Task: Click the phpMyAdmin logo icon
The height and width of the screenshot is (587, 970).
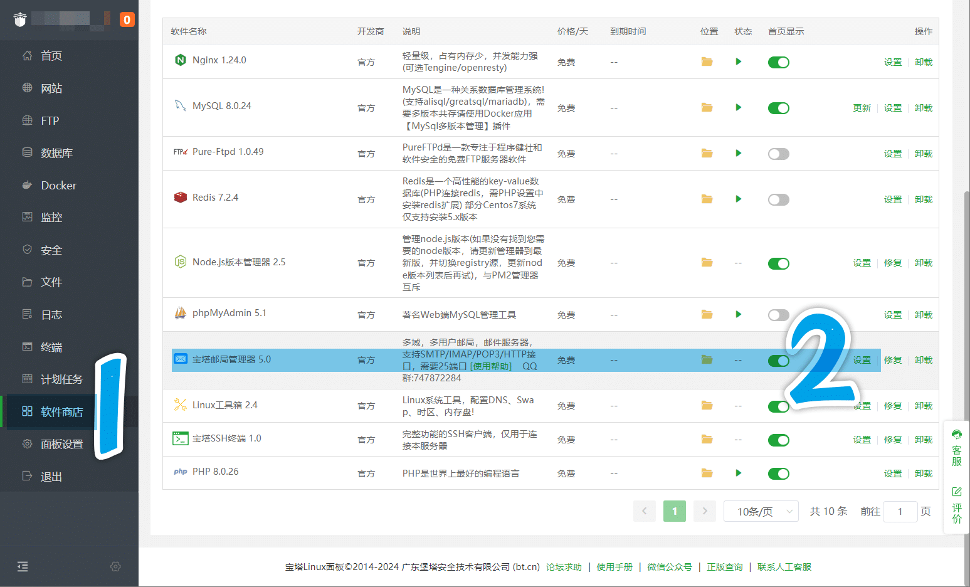Action: pyautogui.click(x=181, y=313)
